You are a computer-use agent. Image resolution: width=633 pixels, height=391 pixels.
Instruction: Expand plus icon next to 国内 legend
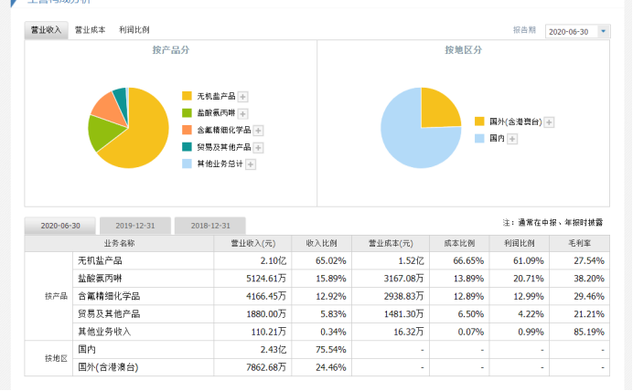tap(512, 139)
